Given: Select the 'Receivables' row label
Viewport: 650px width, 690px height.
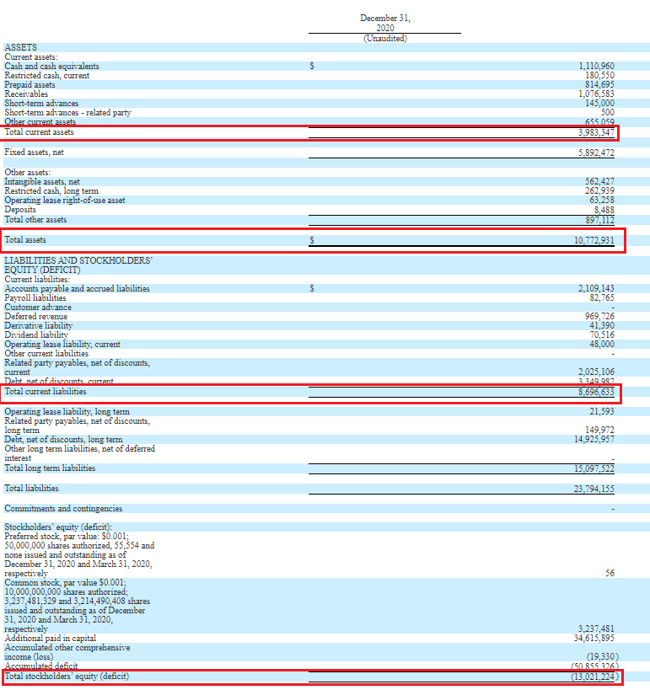Looking at the screenshot, I should 26,94.
